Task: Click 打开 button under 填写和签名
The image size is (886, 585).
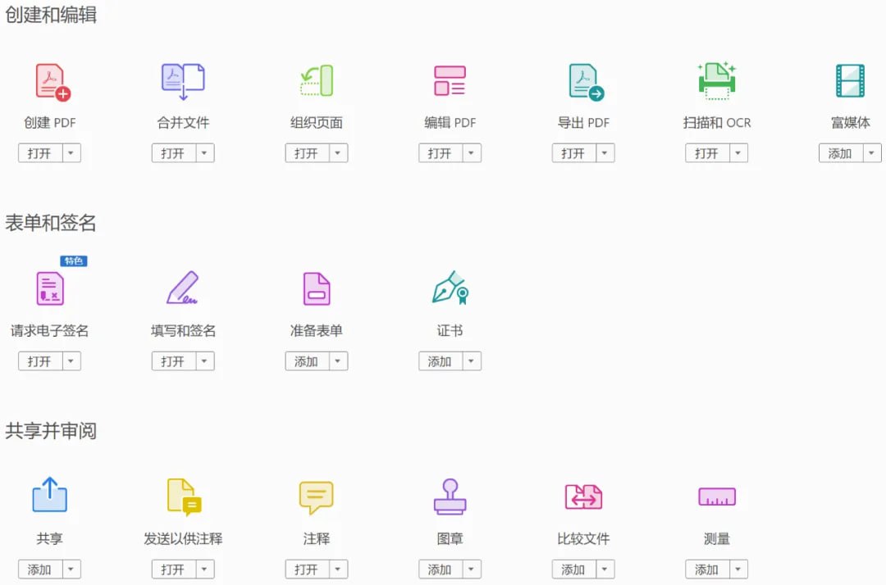Action: click(173, 361)
